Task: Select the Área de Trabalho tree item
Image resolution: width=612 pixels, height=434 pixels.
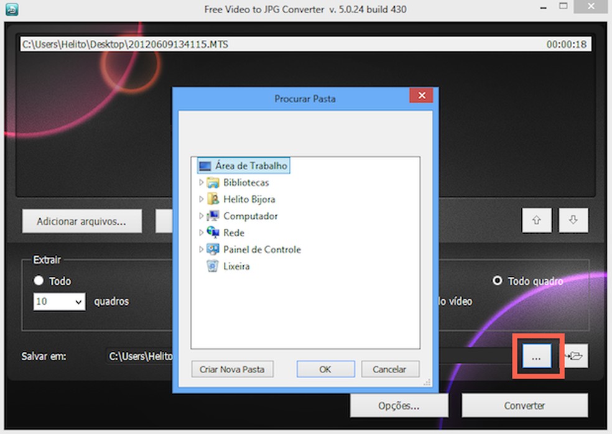Action: coord(244,166)
